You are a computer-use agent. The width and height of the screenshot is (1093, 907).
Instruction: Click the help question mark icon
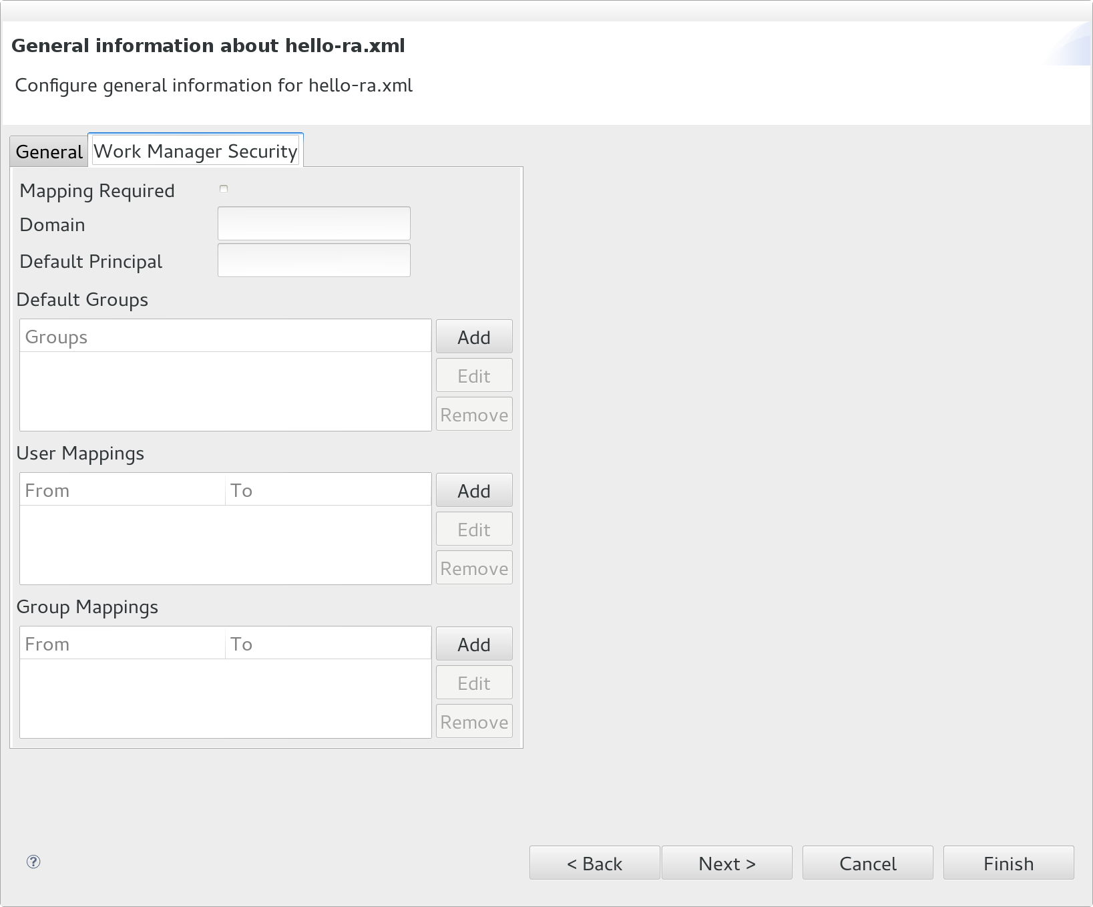click(33, 862)
